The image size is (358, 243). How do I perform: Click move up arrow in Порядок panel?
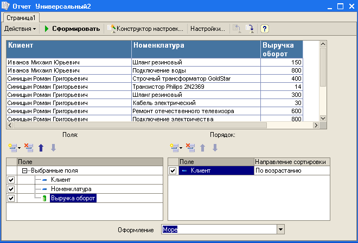click(x=203, y=147)
